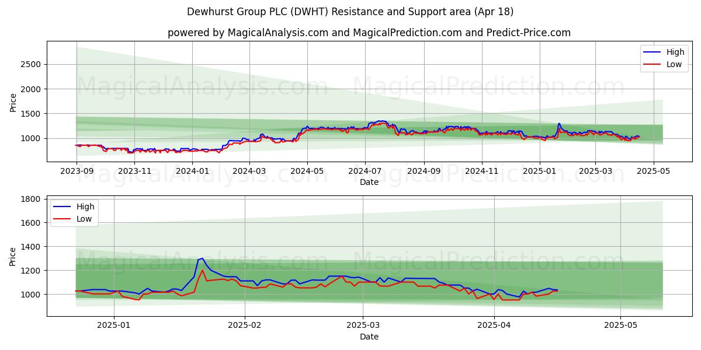Screen dimensions: 701x350
Task: Click the bottom chart '1400' price tick
Action: 32,247
